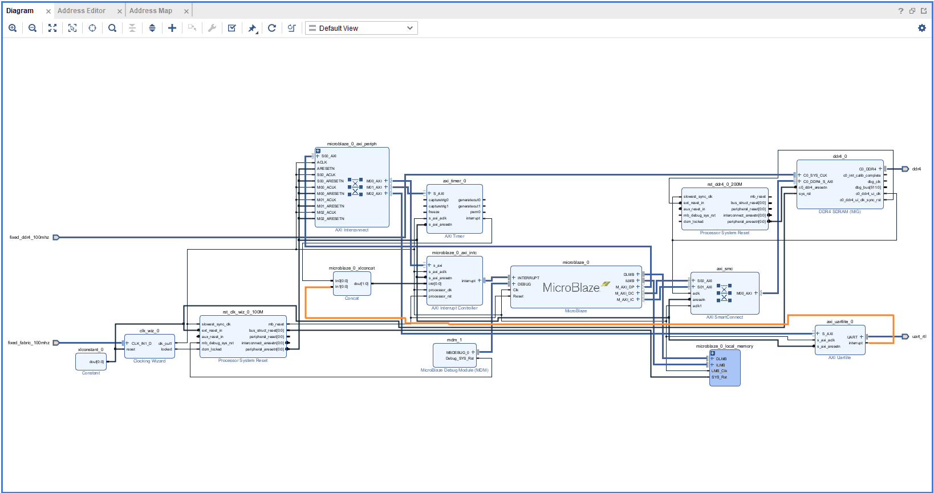Screen dimensions: 934x493
Task: Open diagram settings gear icon
Action: (922, 28)
